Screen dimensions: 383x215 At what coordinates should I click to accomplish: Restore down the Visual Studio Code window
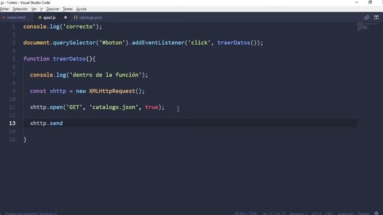[370, 2]
